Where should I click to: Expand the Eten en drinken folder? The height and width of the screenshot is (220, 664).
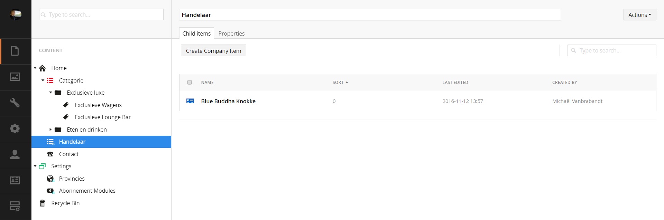click(50, 130)
